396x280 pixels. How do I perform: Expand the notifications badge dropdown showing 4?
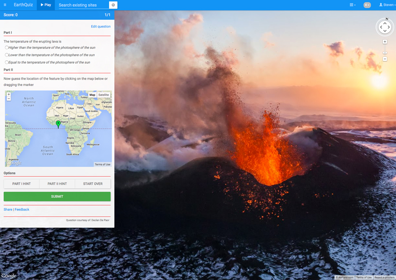(x=367, y=5)
